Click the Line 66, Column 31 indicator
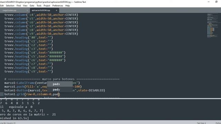221x124 pixels. 8,123
